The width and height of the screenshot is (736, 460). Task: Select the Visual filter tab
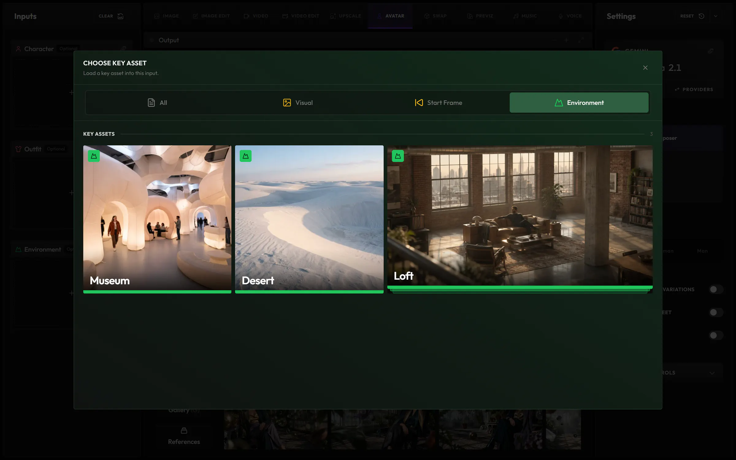[x=298, y=103]
